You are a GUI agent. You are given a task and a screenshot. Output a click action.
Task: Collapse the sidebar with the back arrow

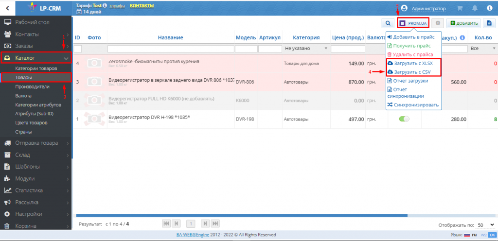7,8
